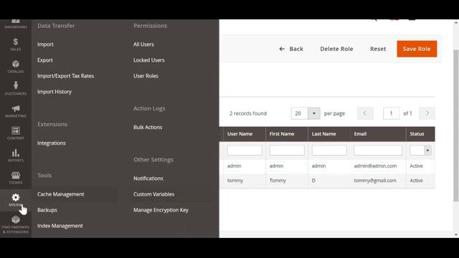The image size is (459, 258).
Task: Open Import History
Action: (55, 92)
